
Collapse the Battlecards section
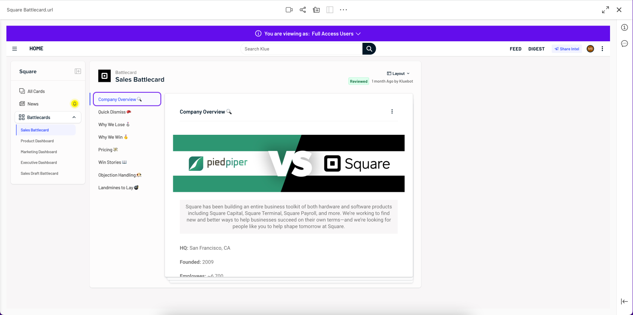pos(74,118)
